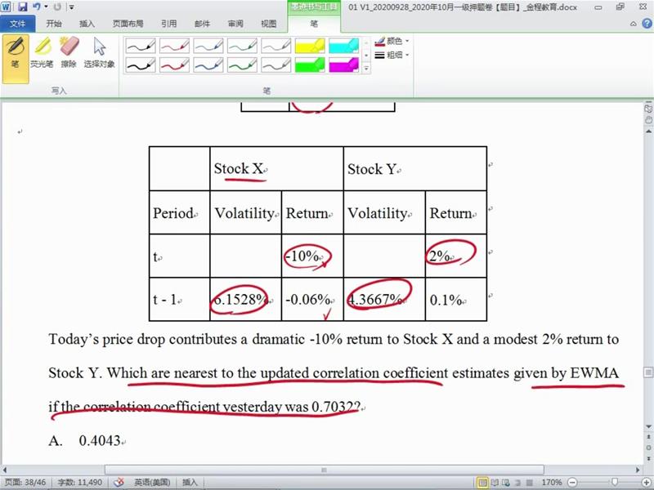This screenshot has height=490, width=654.
Task: Pick the thick blue pen style
Action: pyautogui.click(x=208, y=65)
